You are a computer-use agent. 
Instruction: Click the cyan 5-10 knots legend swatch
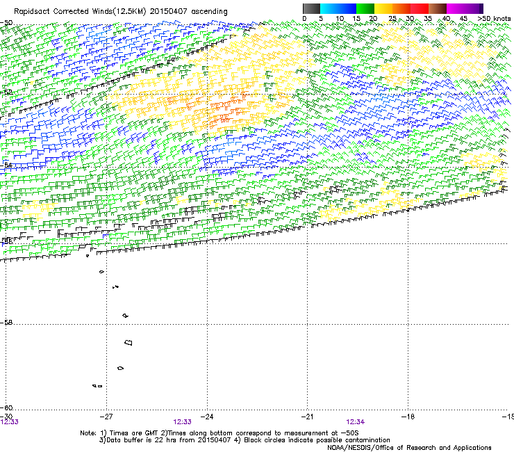329,8
